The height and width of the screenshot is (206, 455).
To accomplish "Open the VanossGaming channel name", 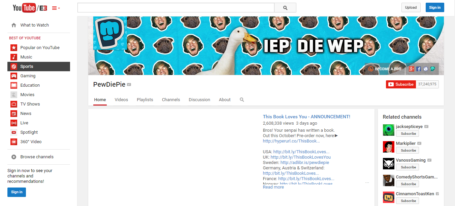I will click(x=411, y=160).
